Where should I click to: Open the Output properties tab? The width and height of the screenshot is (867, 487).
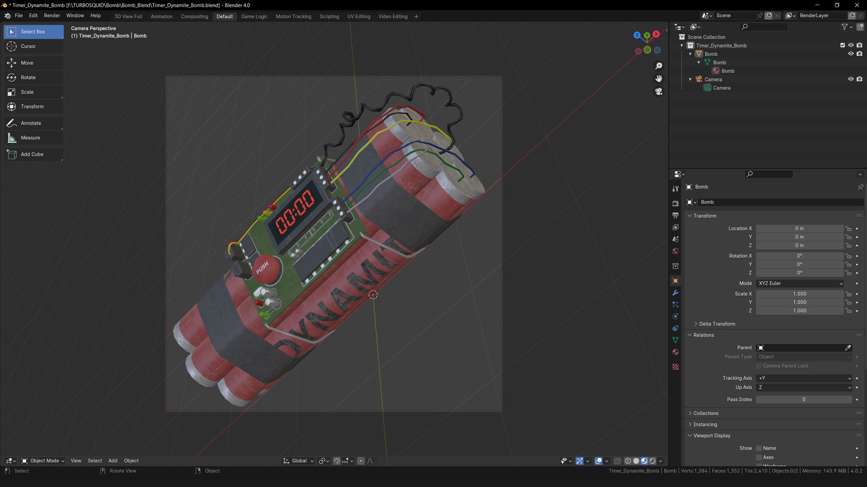point(676,216)
